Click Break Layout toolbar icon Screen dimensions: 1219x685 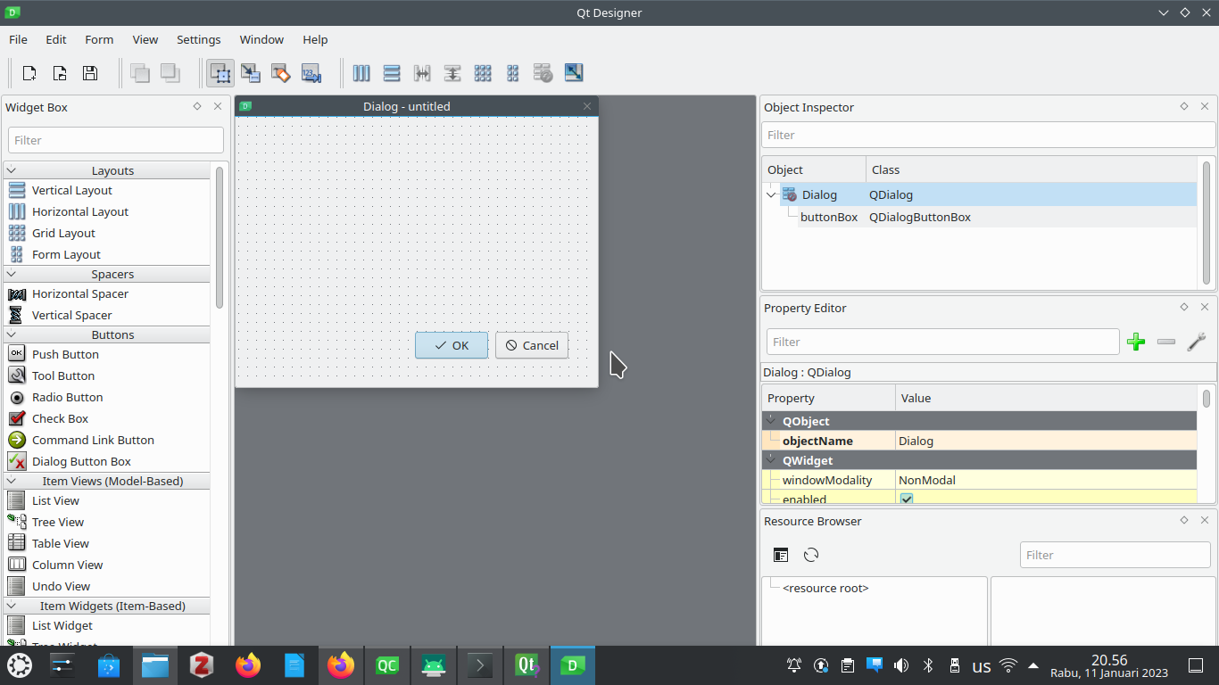[x=543, y=73]
